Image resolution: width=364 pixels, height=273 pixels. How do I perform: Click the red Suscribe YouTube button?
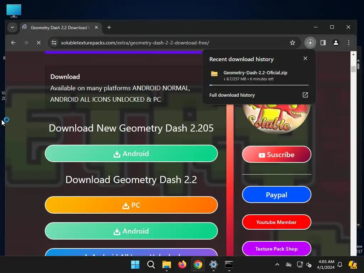(277, 154)
